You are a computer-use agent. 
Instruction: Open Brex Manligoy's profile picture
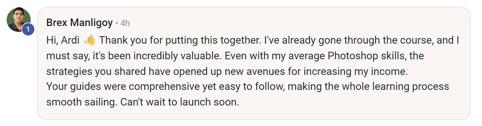click(19, 20)
